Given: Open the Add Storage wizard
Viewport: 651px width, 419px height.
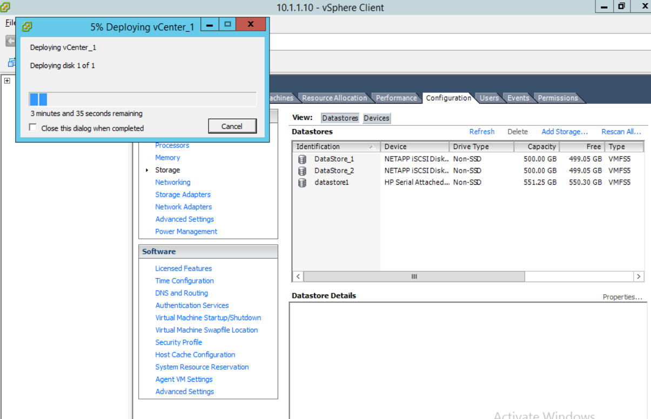Looking at the screenshot, I should click(564, 131).
